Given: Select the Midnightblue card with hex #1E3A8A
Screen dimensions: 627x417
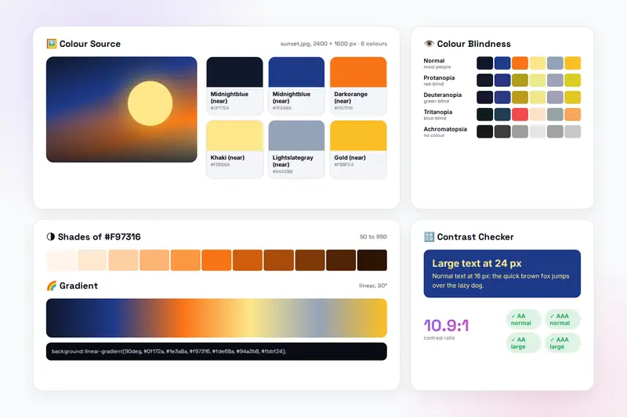Looking at the screenshot, I should [296, 86].
